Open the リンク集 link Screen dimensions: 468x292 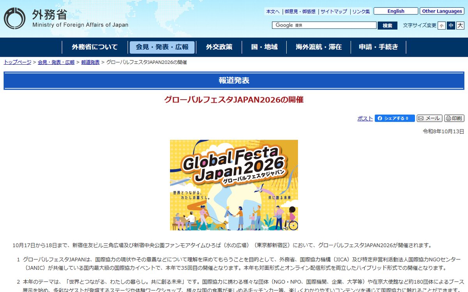[361, 12]
